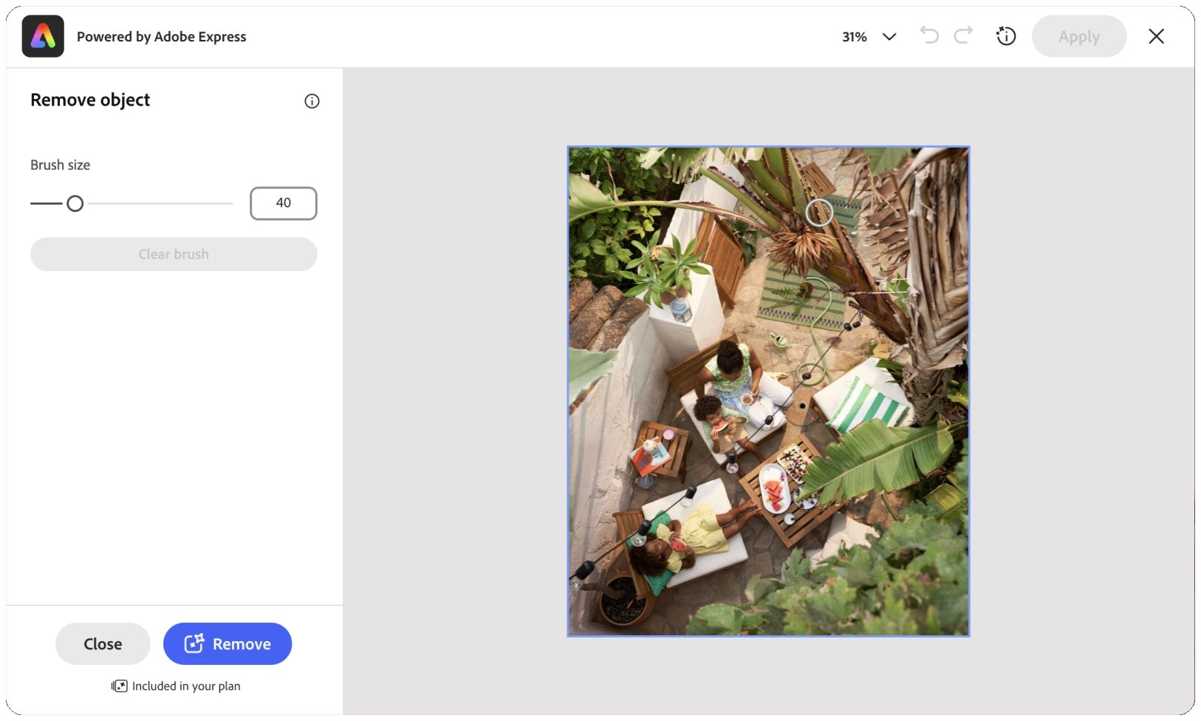The image size is (1201, 721).
Task: Click the Included in your plan icon
Action: point(120,686)
